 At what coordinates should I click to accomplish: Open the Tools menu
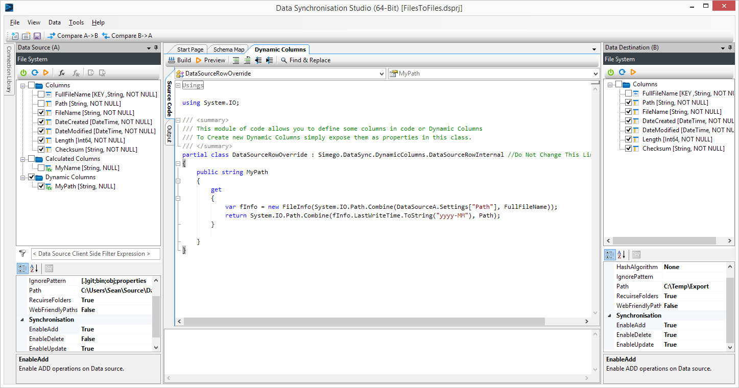click(x=76, y=22)
